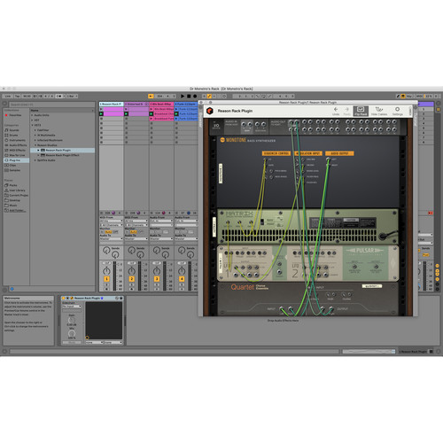Click the Redo arrow in Reason Rack Plugin

(x=347, y=111)
